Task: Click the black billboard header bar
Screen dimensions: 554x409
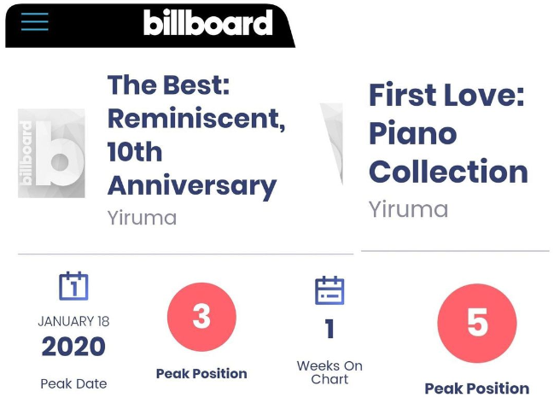Action: coord(150,26)
